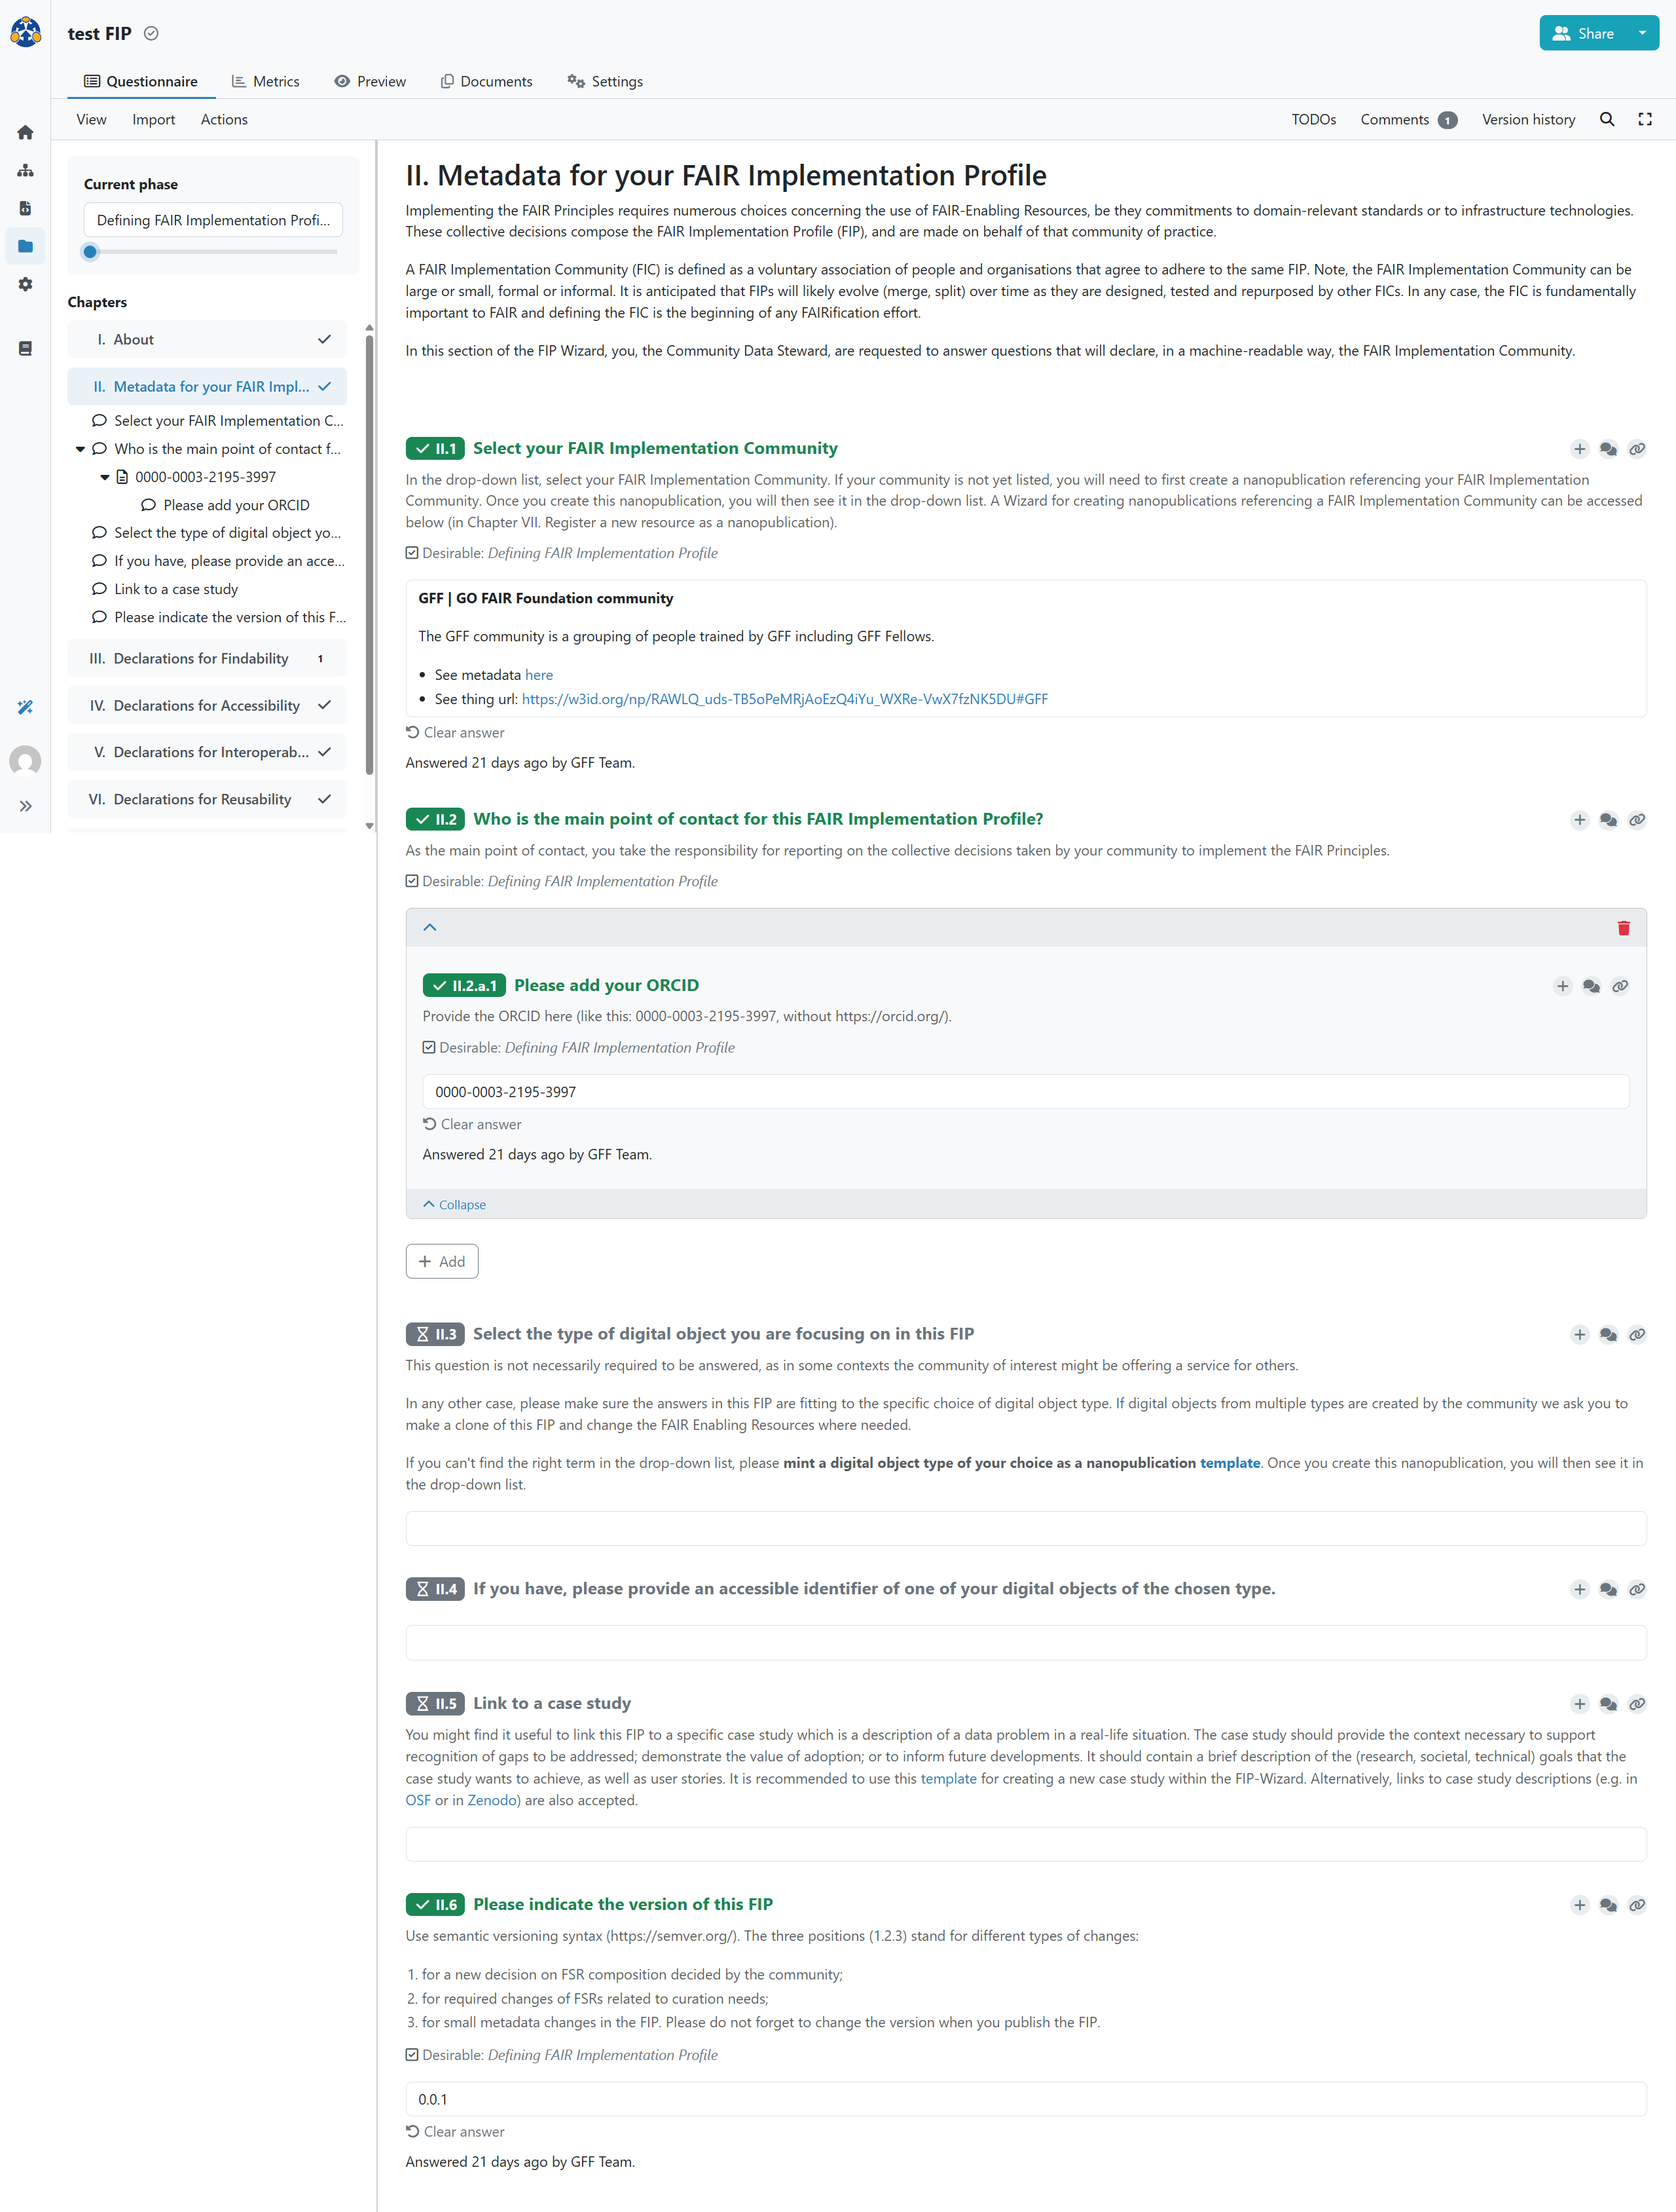Click the Add button for contact items
This screenshot has height=2212, width=1676.
click(x=442, y=1261)
